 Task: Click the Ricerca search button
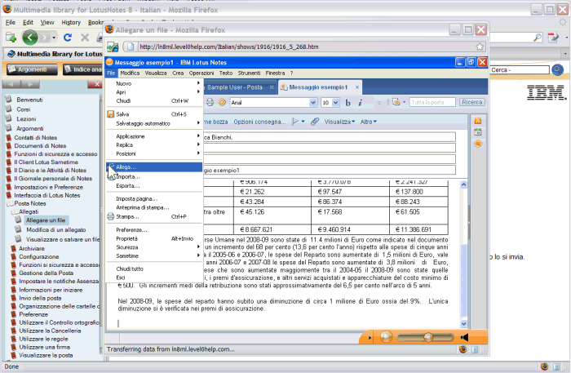[471, 103]
